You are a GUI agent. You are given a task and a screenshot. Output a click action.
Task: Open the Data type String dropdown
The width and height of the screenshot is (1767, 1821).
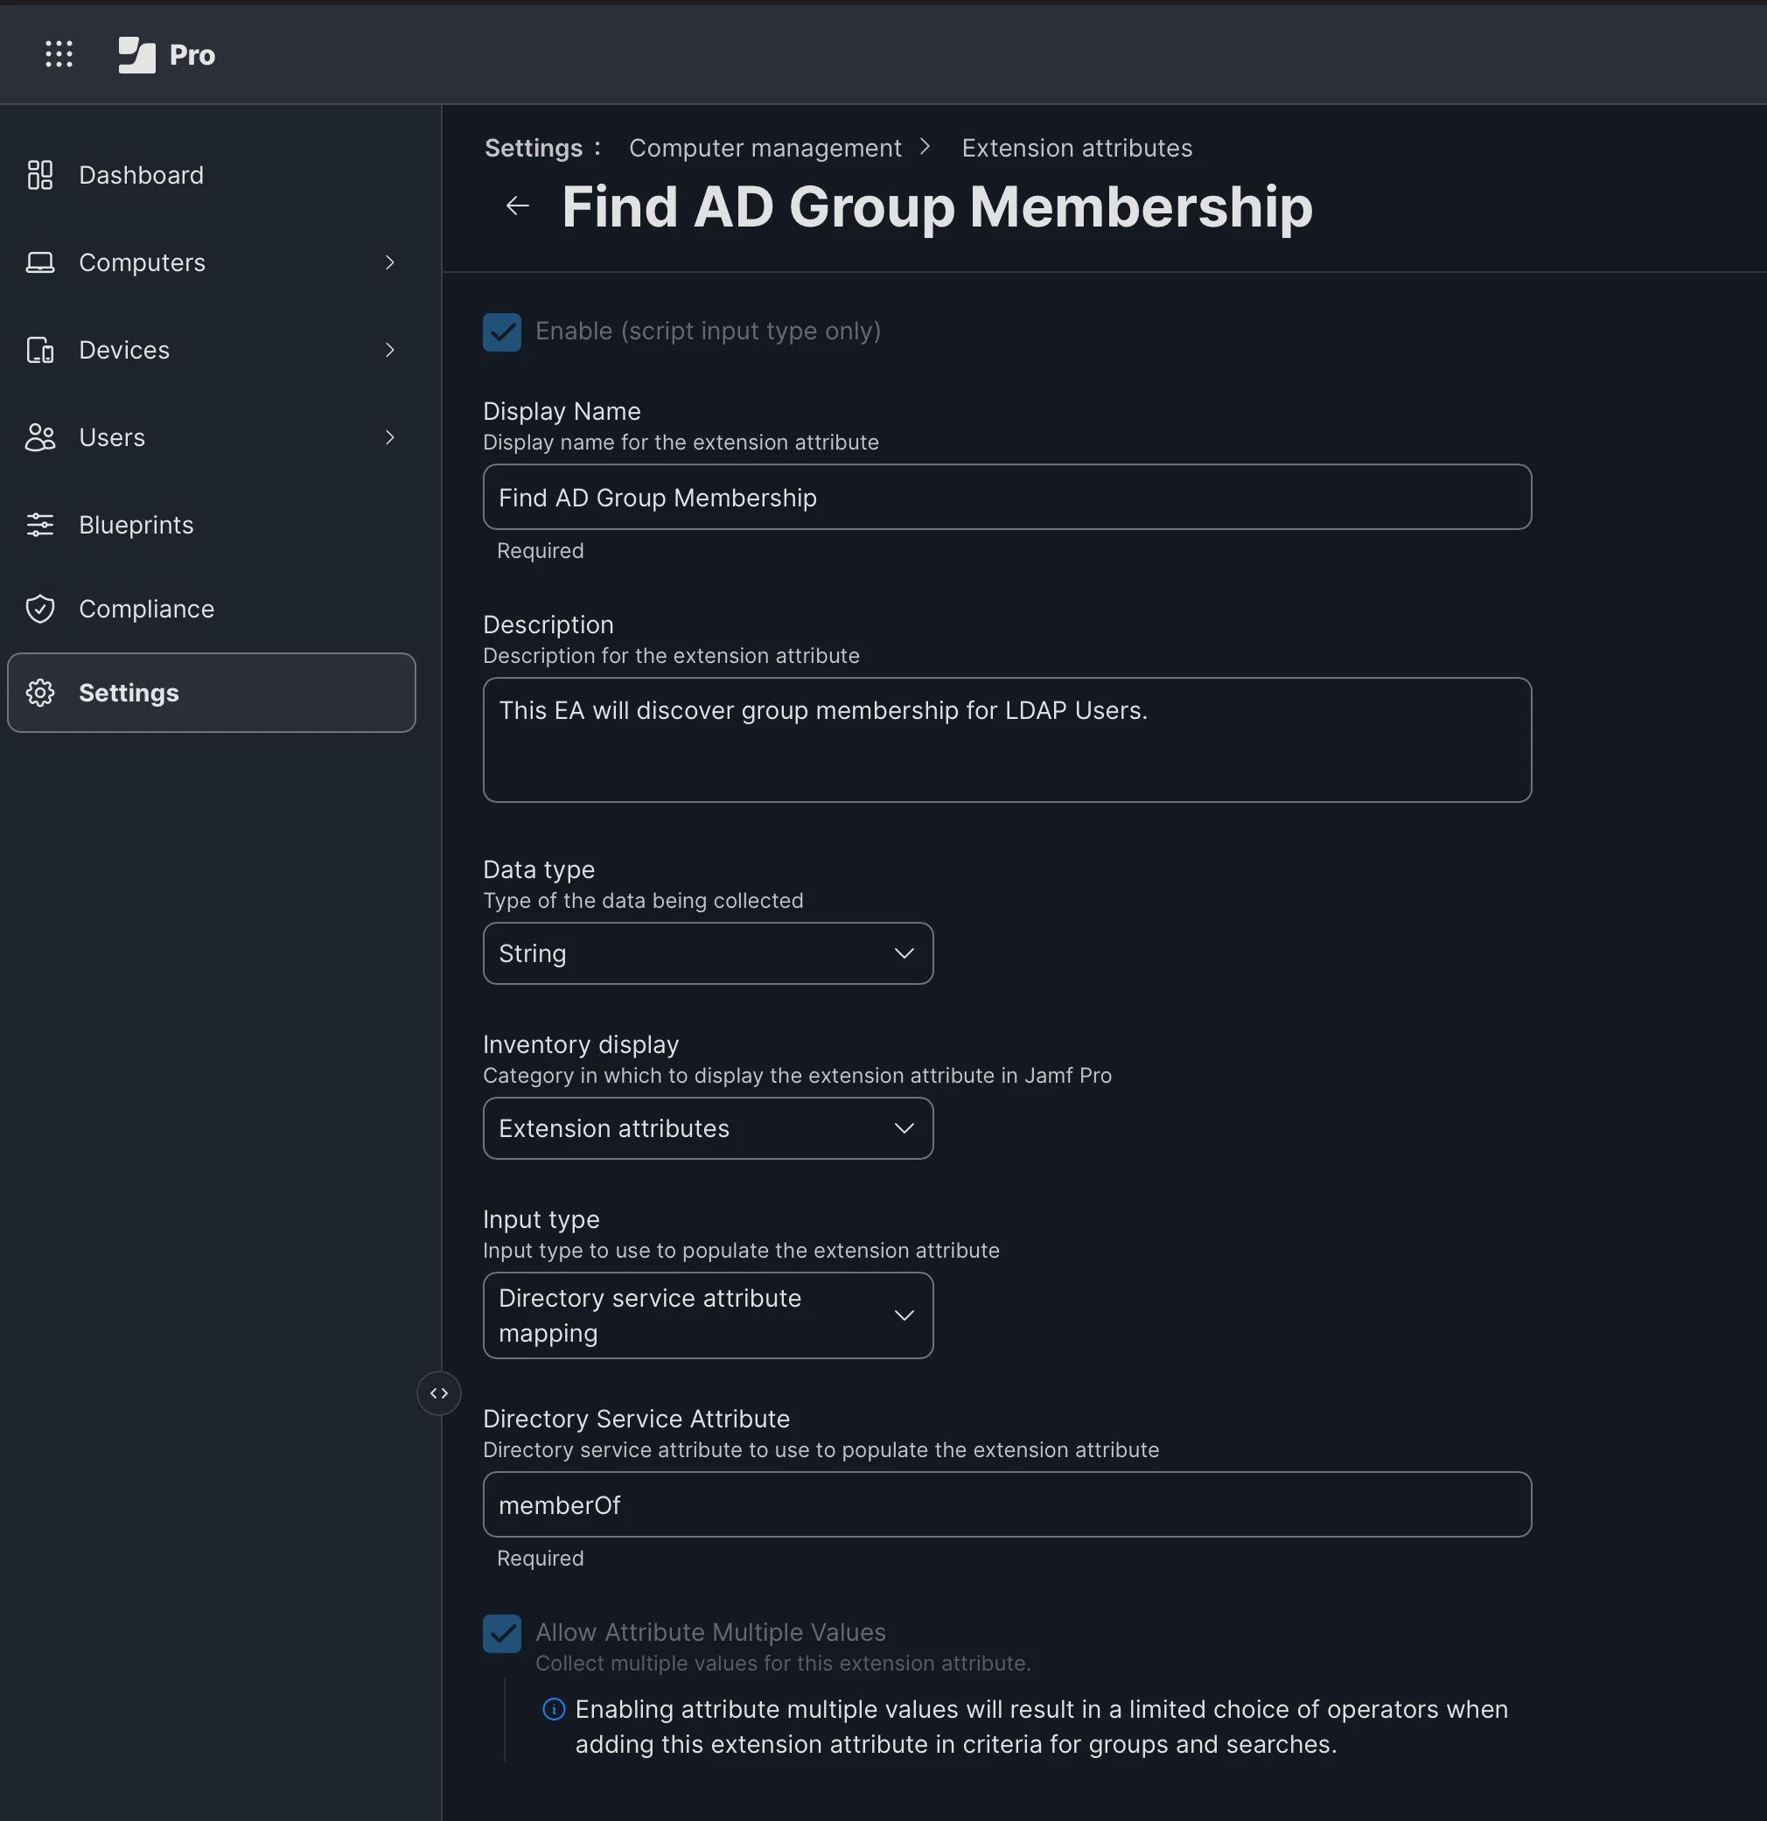click(x=707, y=953)
